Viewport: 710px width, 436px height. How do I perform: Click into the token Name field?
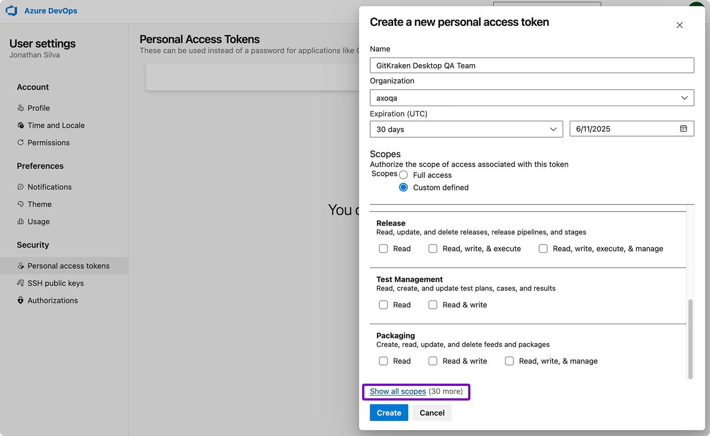pyautogui.click(x=532, y=66)
